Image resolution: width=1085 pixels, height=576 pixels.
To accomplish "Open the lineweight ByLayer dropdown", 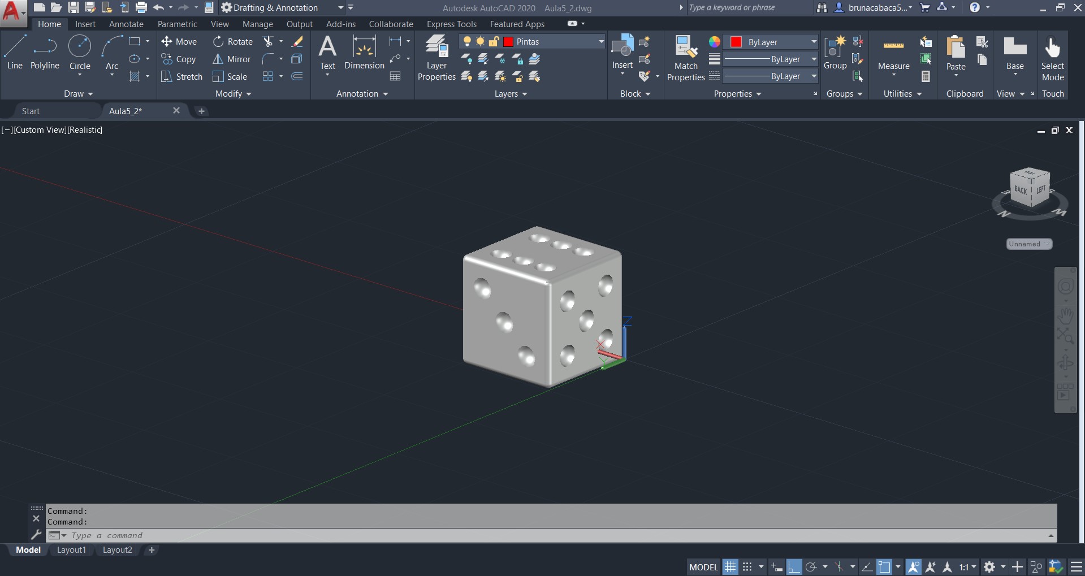I will [x=814, y=59].
